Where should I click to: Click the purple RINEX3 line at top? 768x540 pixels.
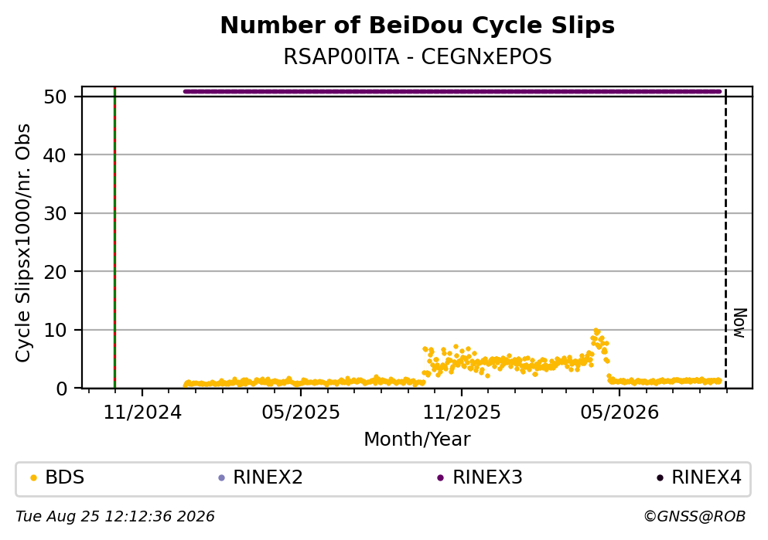pos(452,91)
